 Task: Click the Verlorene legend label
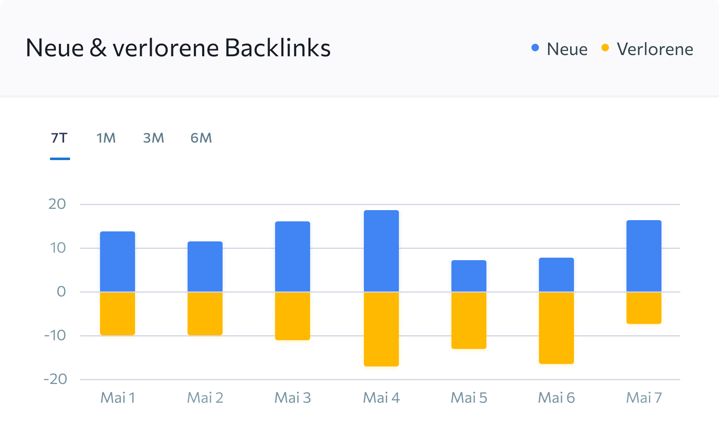(x=655, y=49)
